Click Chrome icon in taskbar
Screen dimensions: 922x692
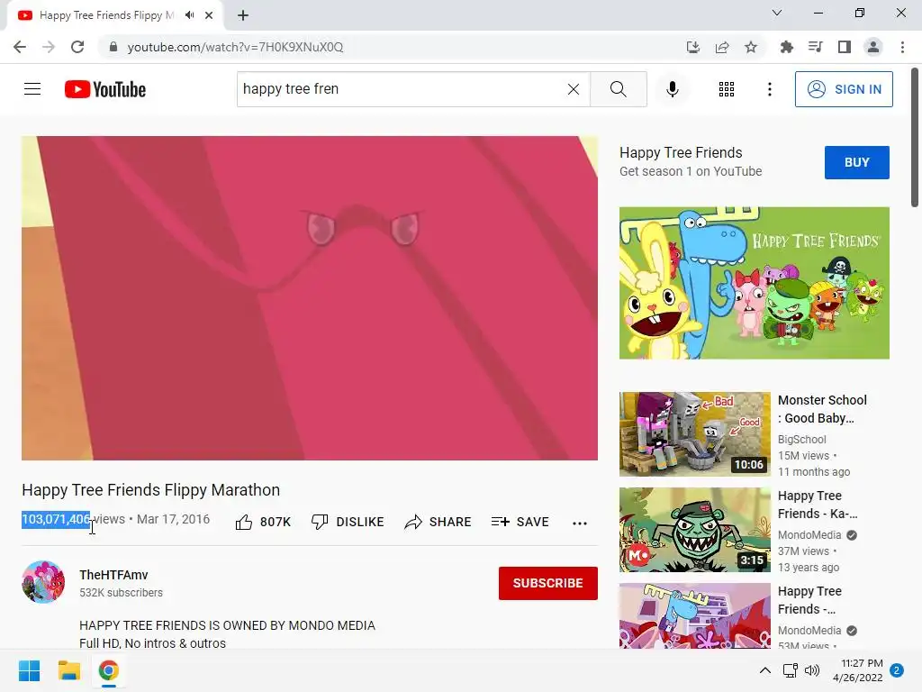(109, 670)
